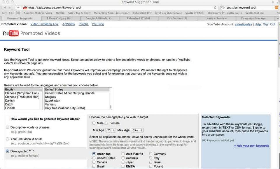Screen dimensions: 280x169
Task: Open the Top Sites grid icon
Action: [18, 13]
